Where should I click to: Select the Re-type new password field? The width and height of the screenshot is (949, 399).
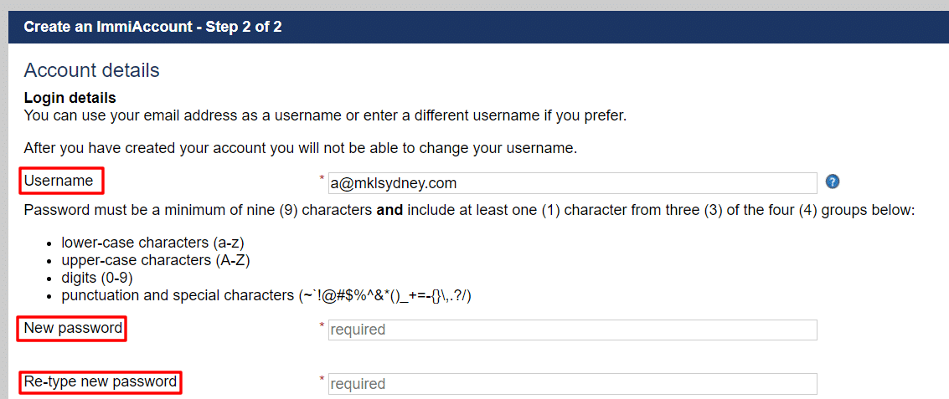(573, 384)
